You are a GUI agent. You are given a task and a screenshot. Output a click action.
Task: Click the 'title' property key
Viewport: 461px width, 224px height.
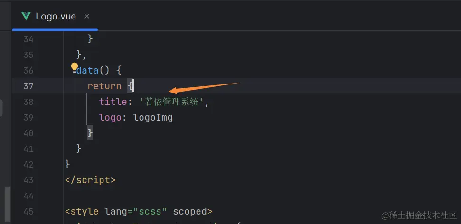[x=113, y=102]
